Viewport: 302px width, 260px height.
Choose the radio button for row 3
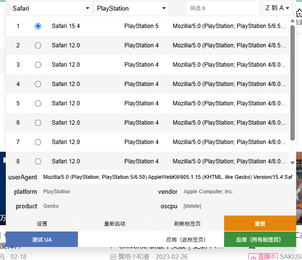[x=38, y=65]
